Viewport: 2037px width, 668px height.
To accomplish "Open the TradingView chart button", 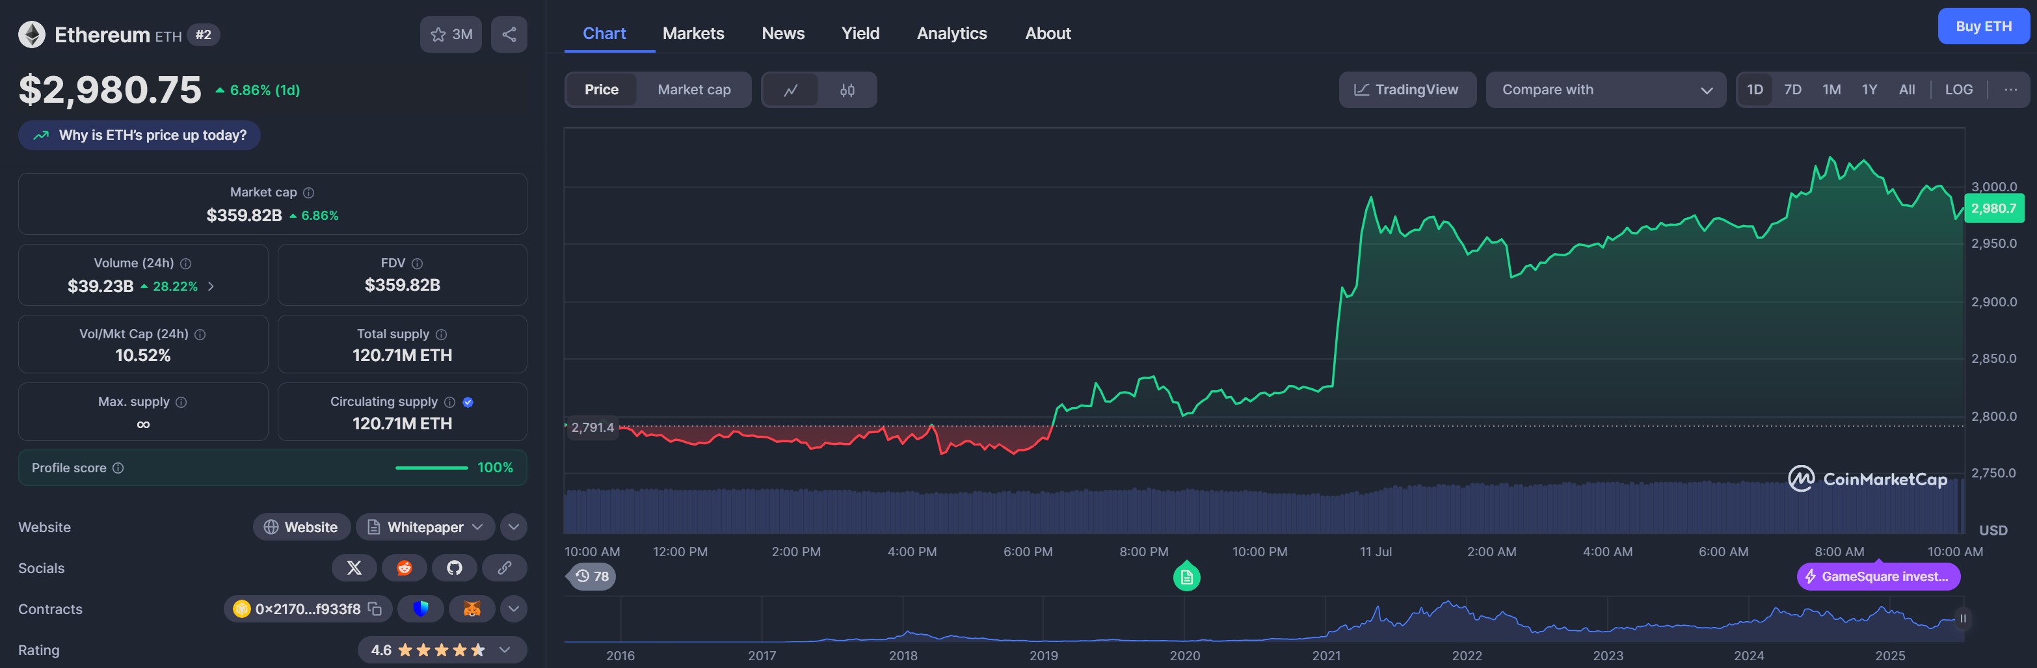I will 1407,90.
